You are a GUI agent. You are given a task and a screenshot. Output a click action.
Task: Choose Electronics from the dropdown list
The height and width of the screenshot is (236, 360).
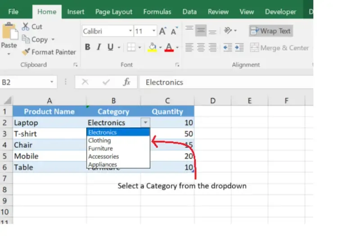point(118,132)
